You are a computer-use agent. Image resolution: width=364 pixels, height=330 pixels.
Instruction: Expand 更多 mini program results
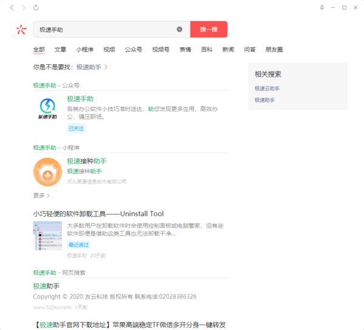coord(42,196)
